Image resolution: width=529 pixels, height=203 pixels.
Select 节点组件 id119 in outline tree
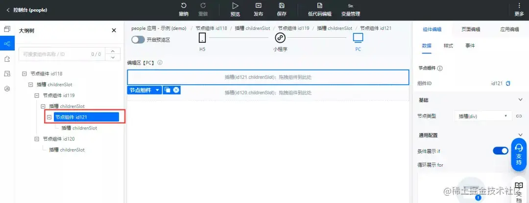[x=59, y=95]
